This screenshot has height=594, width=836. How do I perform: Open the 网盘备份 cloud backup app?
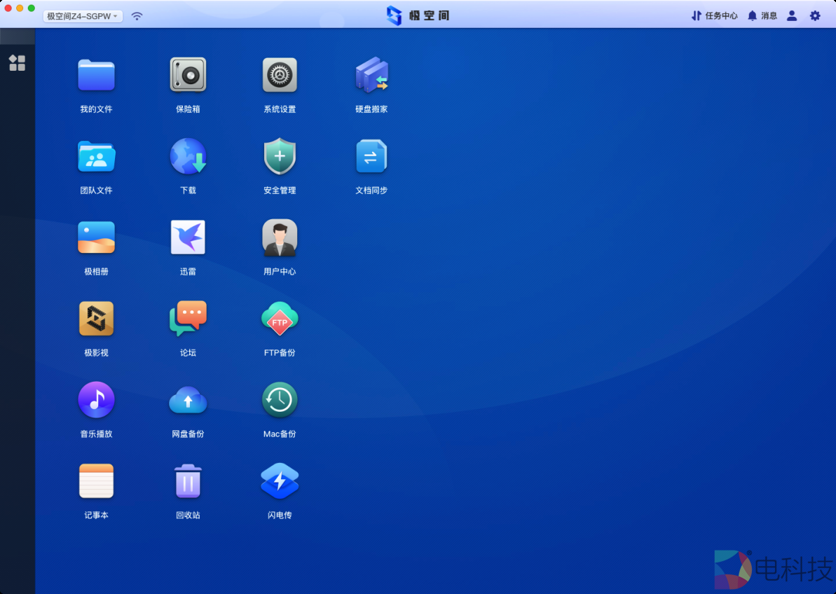click(188, 400)
